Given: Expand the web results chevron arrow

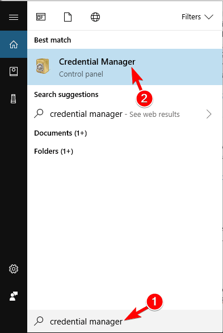Looking at the screenshot, I should tap(209, 114).
